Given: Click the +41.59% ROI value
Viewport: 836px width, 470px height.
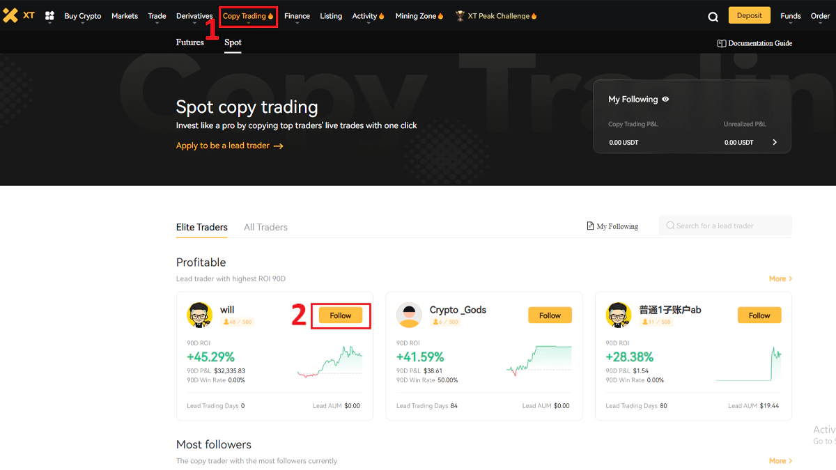Looking at the screenshot, I should tap(420, 358).
